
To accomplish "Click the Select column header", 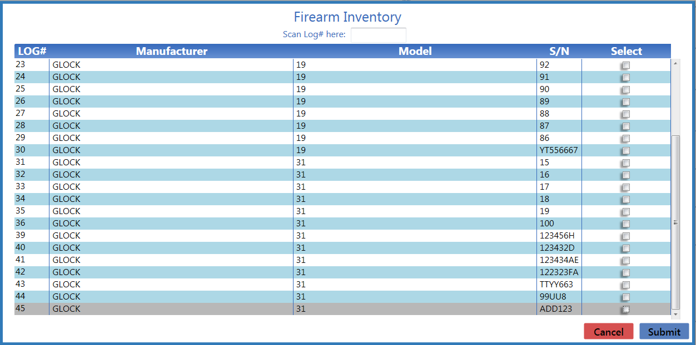I will (626, 51).
